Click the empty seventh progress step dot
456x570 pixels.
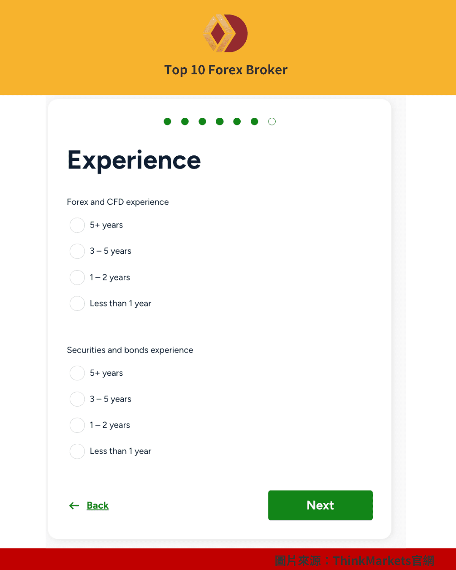pos(272,122)
